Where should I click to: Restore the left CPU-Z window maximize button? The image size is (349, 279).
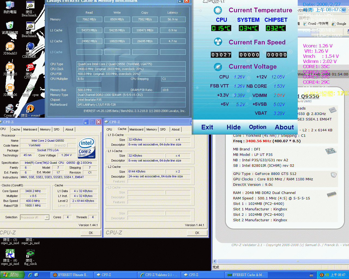tap(92, 122)
